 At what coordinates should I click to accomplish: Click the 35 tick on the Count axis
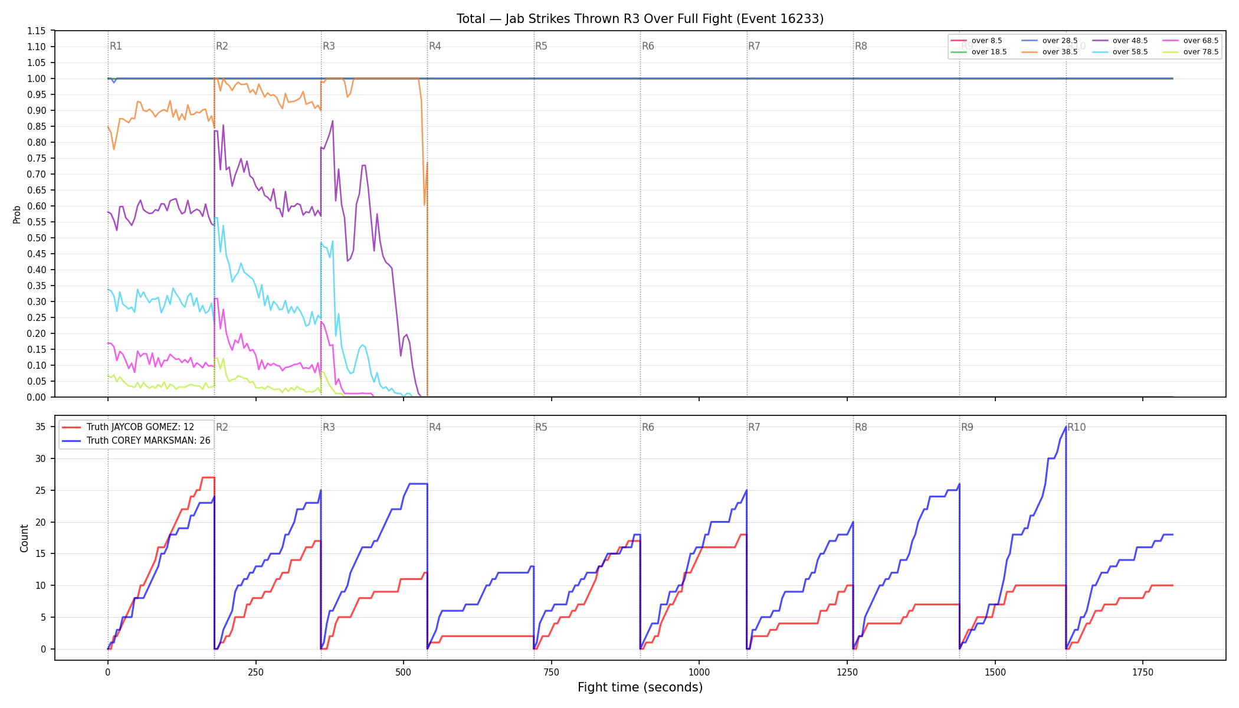pos(40,427)
